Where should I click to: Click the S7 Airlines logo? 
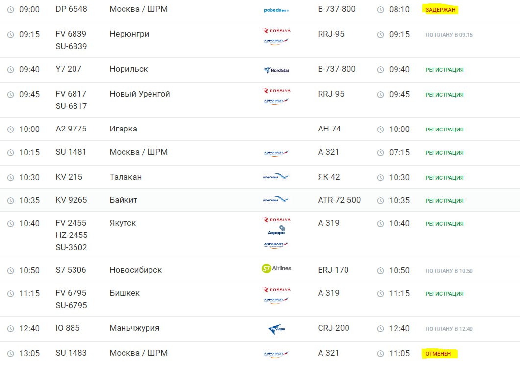(x=276, y=268)
